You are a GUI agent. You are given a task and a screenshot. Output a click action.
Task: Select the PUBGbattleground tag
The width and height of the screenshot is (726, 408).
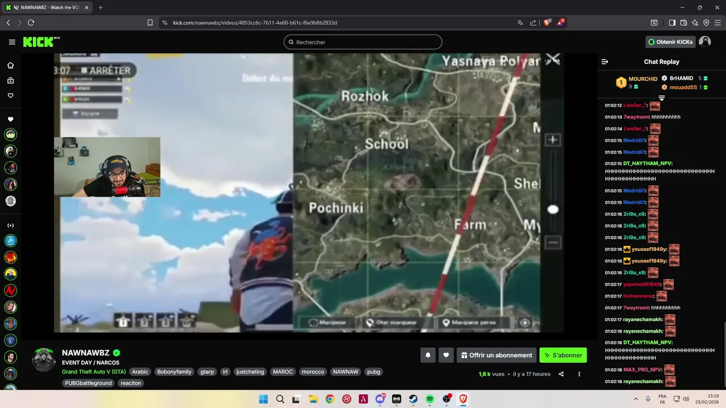(x=88, y=383)
